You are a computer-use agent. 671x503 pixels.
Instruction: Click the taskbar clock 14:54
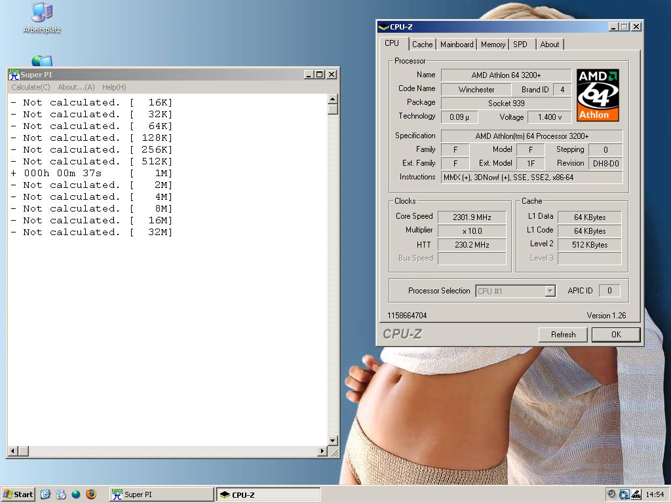pos(655,494)
